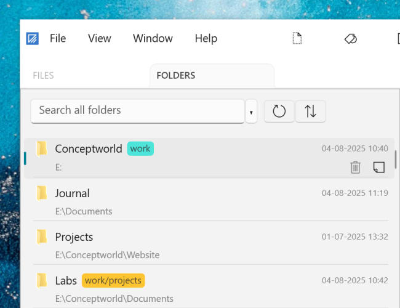Click the note icon on Conceptworld row
This screenshot has width=400, height=308.
pyautogui.click(x=379, y=167)
